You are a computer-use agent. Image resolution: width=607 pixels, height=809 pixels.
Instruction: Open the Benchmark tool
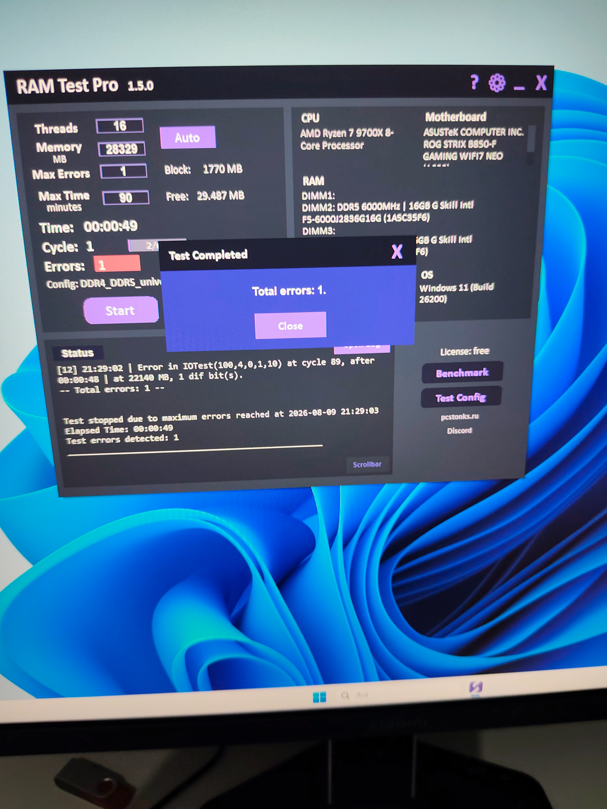[x=462, y=372]
